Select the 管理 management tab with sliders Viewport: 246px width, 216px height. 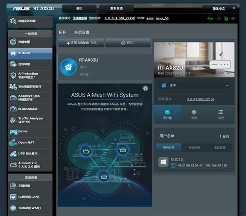[221, 114]
